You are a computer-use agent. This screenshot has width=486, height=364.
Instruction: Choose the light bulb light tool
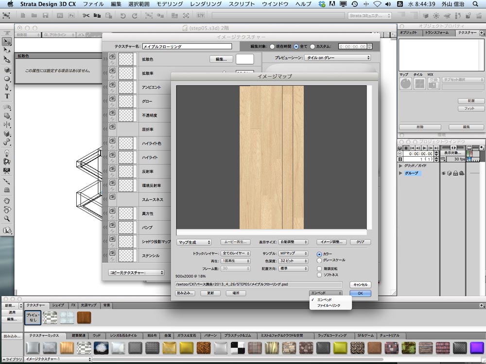(7, 153)
